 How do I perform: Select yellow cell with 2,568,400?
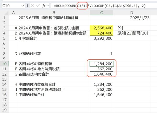tap(102, 28)
